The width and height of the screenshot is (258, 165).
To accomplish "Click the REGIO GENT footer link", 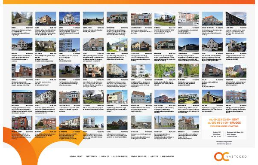I will [x=76, y=156].
